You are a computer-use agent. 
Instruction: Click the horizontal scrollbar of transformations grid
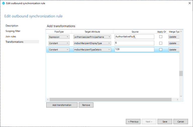[x=111, y=99]
